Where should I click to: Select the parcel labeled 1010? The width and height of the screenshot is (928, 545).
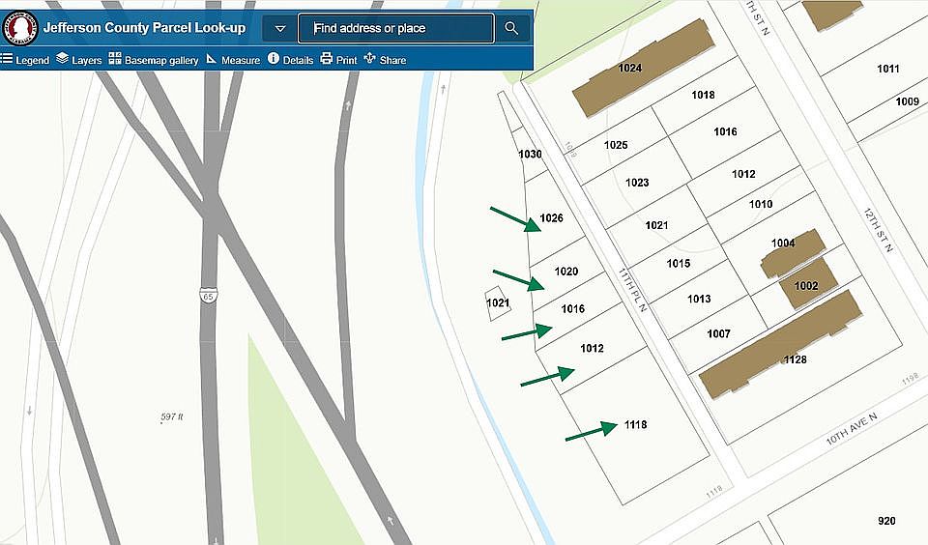coord(761,204)
